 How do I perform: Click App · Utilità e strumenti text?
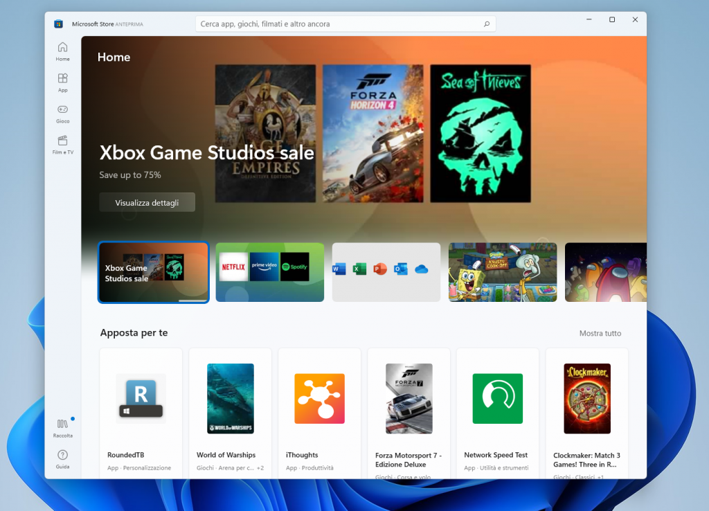point(496,468)
